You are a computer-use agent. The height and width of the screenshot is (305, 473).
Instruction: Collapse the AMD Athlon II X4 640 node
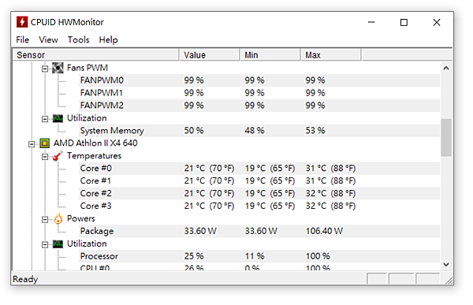[32, 144]
